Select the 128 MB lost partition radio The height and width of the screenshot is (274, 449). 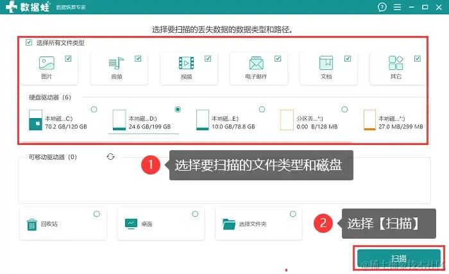345,109
